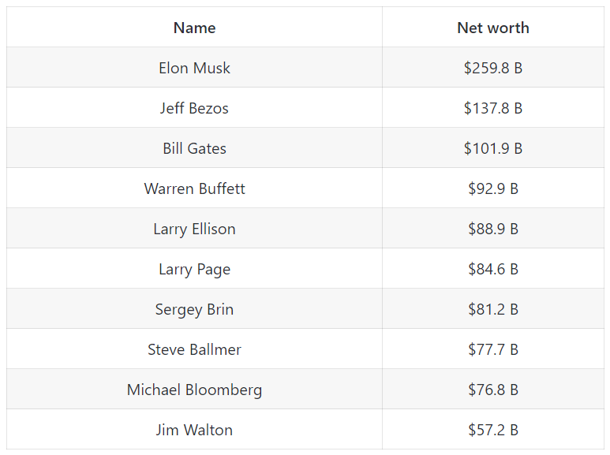The width and height of the screenshot is (610, 455).
Task: Select the Warren Buffett name cell
Action: (194, 188)
